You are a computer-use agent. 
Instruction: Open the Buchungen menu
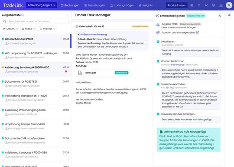click(70, 5)
